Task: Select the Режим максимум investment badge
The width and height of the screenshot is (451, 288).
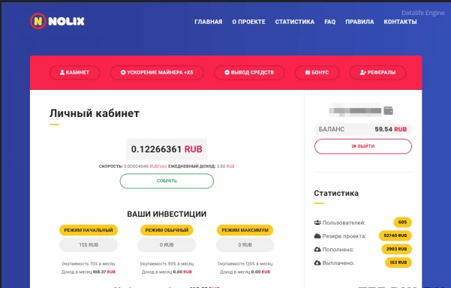Action: [x=245, y=230]
